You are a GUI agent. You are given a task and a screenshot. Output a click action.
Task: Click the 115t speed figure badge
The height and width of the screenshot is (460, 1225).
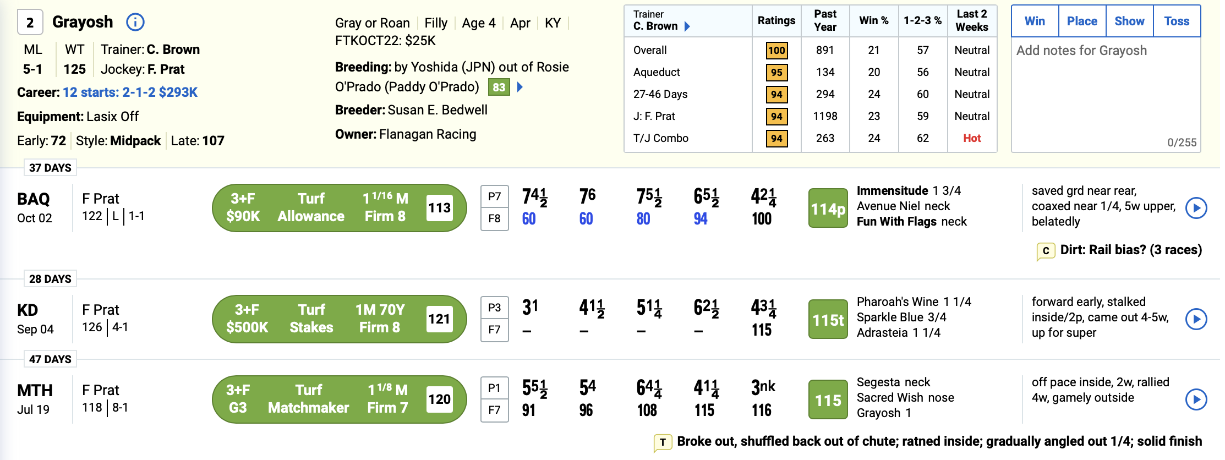pyautogui.click(x=828, y=320)
